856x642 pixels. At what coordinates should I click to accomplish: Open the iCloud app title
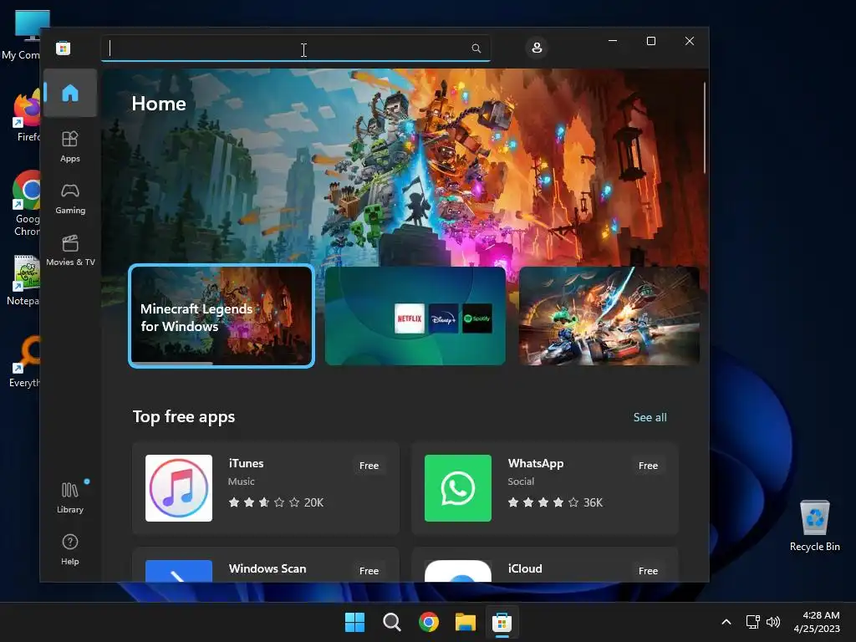[525, 568]
